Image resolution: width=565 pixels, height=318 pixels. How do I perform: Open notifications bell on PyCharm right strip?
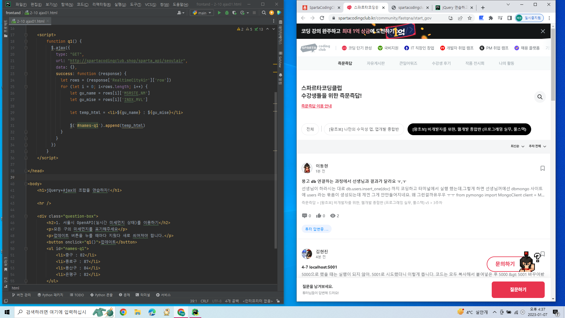(280, 75)
